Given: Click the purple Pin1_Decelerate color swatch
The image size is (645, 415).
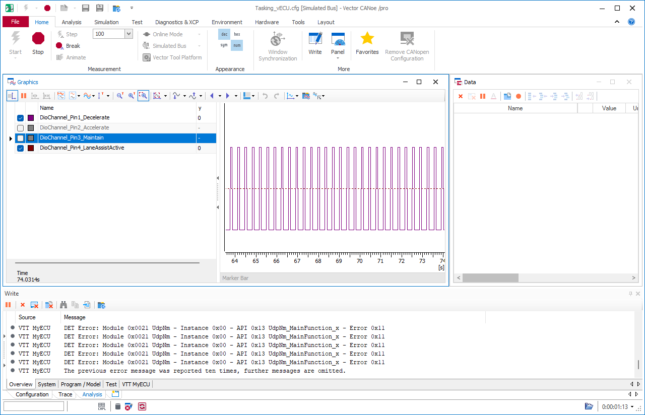Looking at the screenshot, I should click(x=31, y=118).
